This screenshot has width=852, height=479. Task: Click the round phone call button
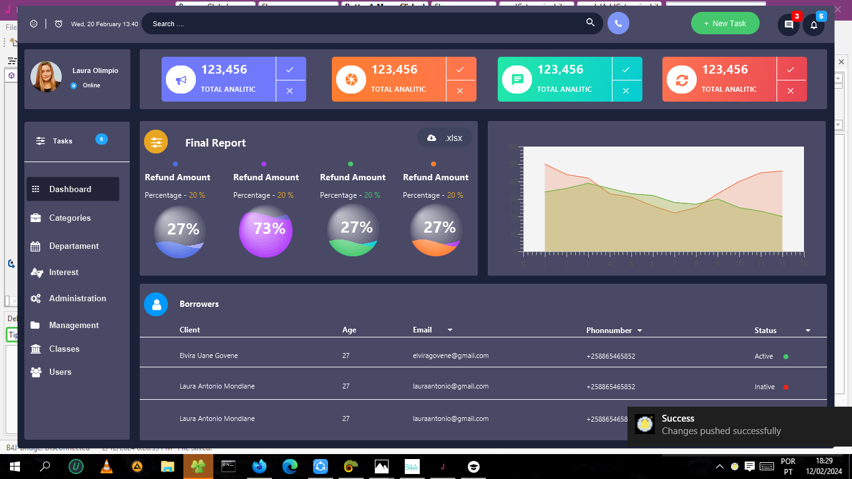(618, 23)
